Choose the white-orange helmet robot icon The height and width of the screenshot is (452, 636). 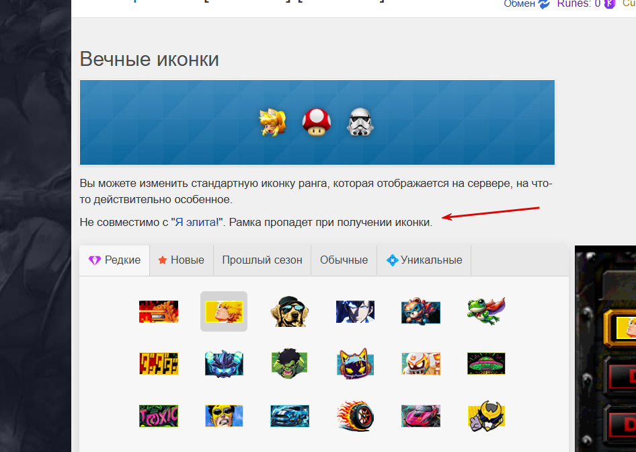click(421, 363)
